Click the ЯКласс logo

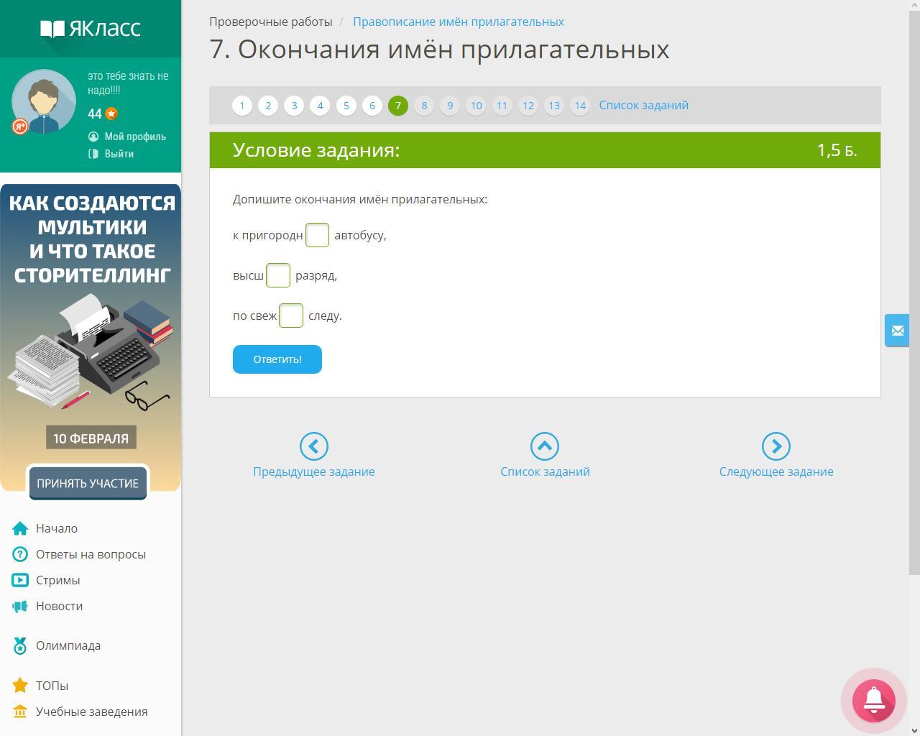click(x=91, y=29)
